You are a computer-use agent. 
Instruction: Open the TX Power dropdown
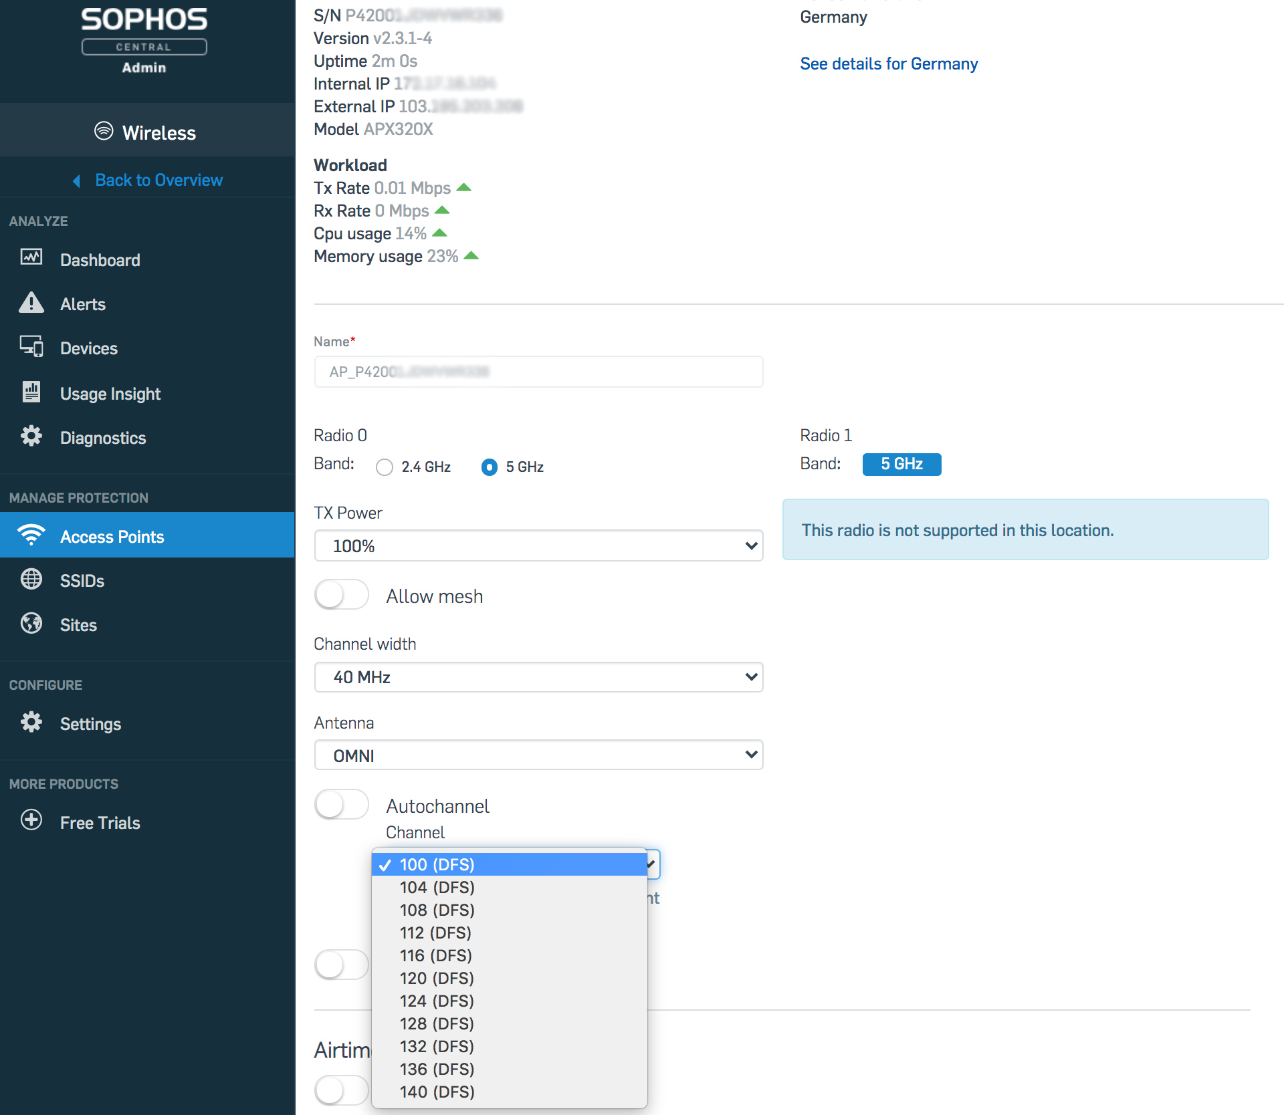[538, 546]
